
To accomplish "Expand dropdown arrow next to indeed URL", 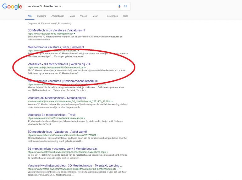I will point(78,51).
